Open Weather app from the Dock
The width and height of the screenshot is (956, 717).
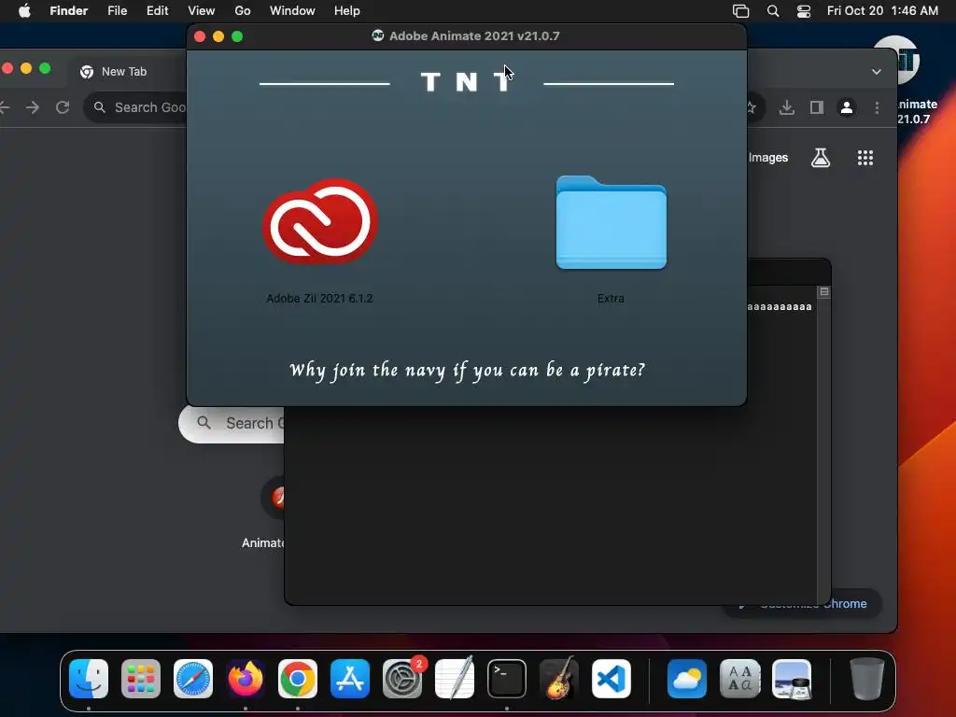click(x=687, y=679)
